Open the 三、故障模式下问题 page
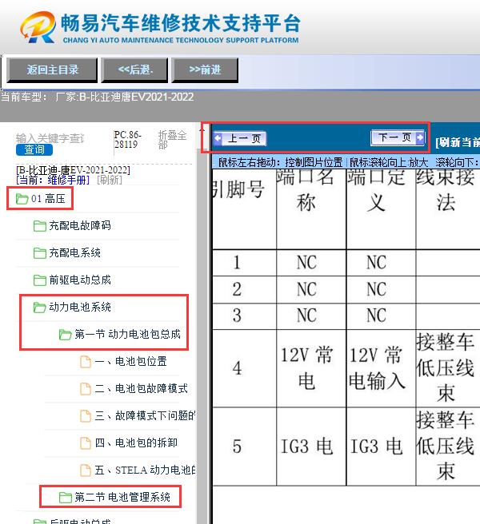This screenshot has height=524, width=480. [146, 415]
